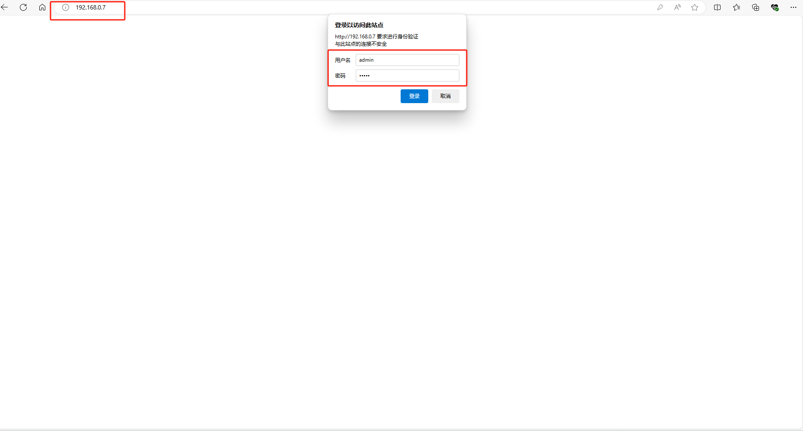Click the browser back arrow
The image size is (803, 431).
click(x=4, y=7)
